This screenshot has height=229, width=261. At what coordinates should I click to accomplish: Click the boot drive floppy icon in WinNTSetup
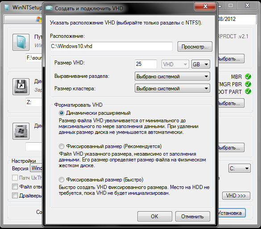tap(21, 87)
